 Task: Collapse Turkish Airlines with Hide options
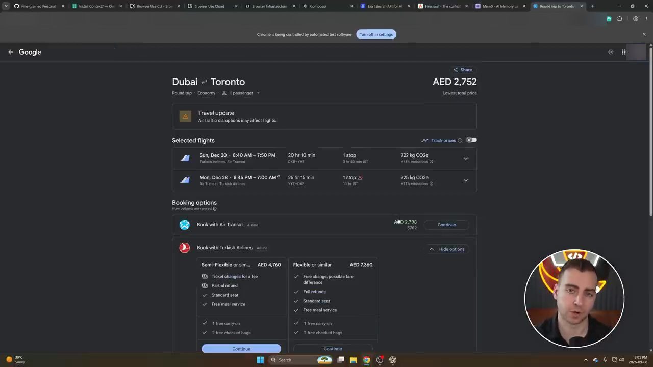click(446, 249)
